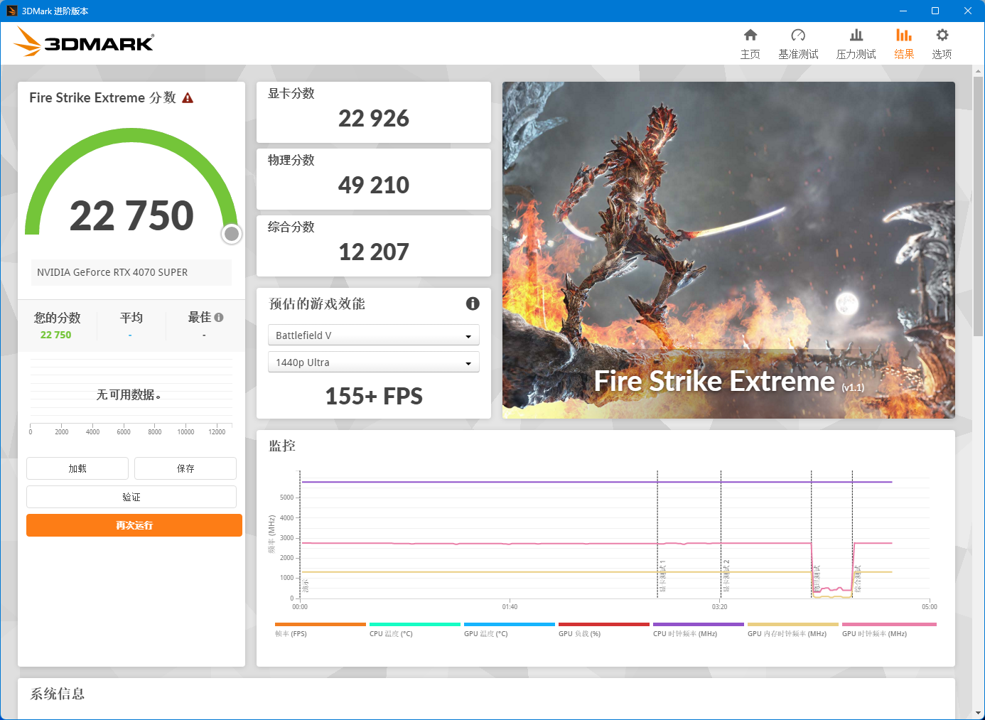
Task: Click the NVIDIA GeForce RTX 4070 SUPER field
Action: (x=131, y=272)
